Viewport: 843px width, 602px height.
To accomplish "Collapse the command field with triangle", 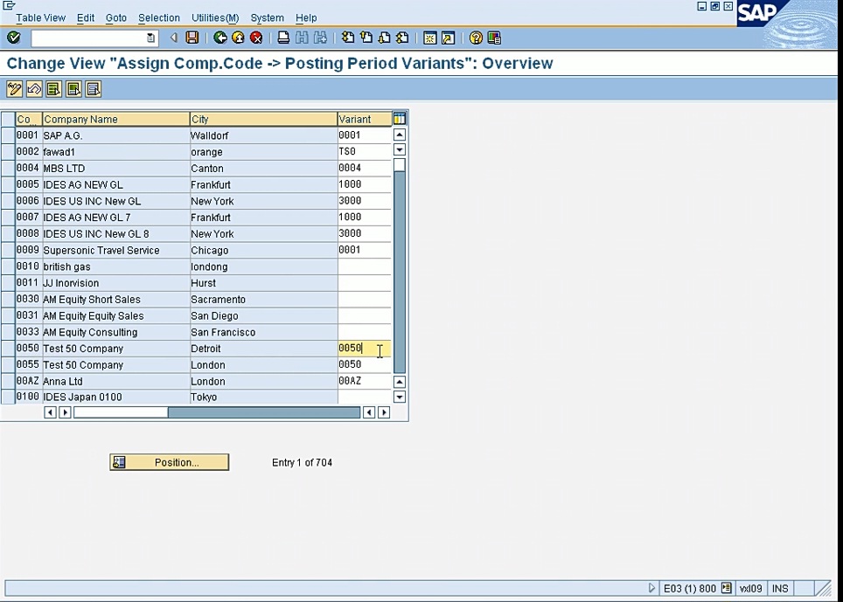I will 174,38.
